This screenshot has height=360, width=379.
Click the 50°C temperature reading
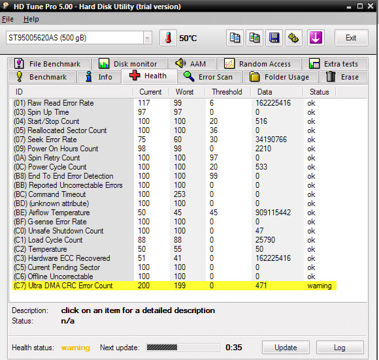[x=188, y=38]
